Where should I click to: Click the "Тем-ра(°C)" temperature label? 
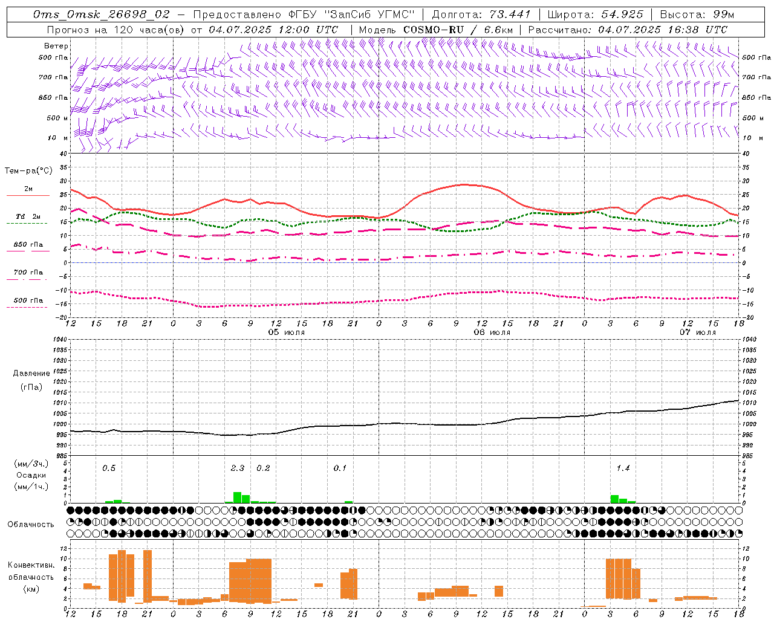[x=28, y=171]
